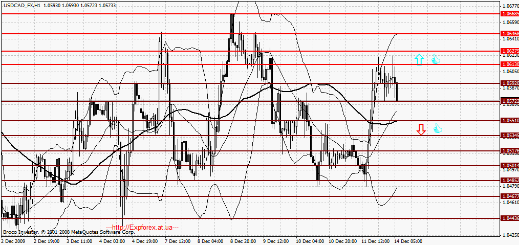This screenshot has height=245, width=519.
Task: Select the 1.0501 price level label
Action: [510, 165]
